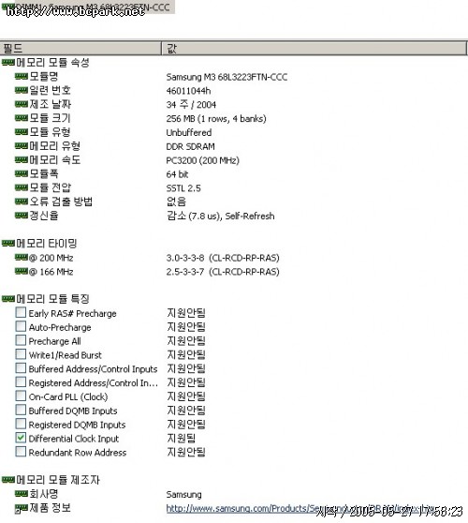
Task: Select the value 감소 (7.8 us), Self-Refresh
Action: [221, 216]
